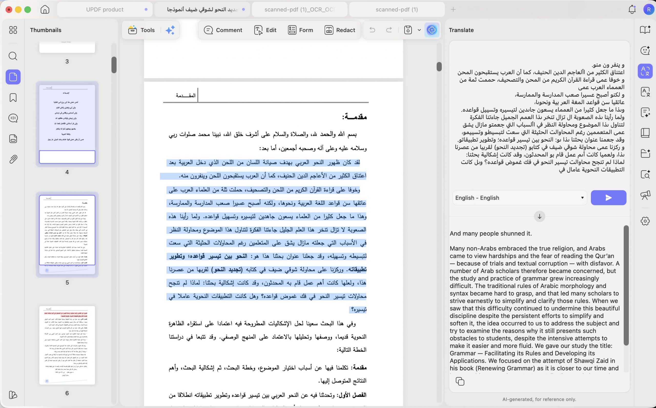Open the notifications bell
This screenshot has width=656, height=408.
(x=632, y=9)
